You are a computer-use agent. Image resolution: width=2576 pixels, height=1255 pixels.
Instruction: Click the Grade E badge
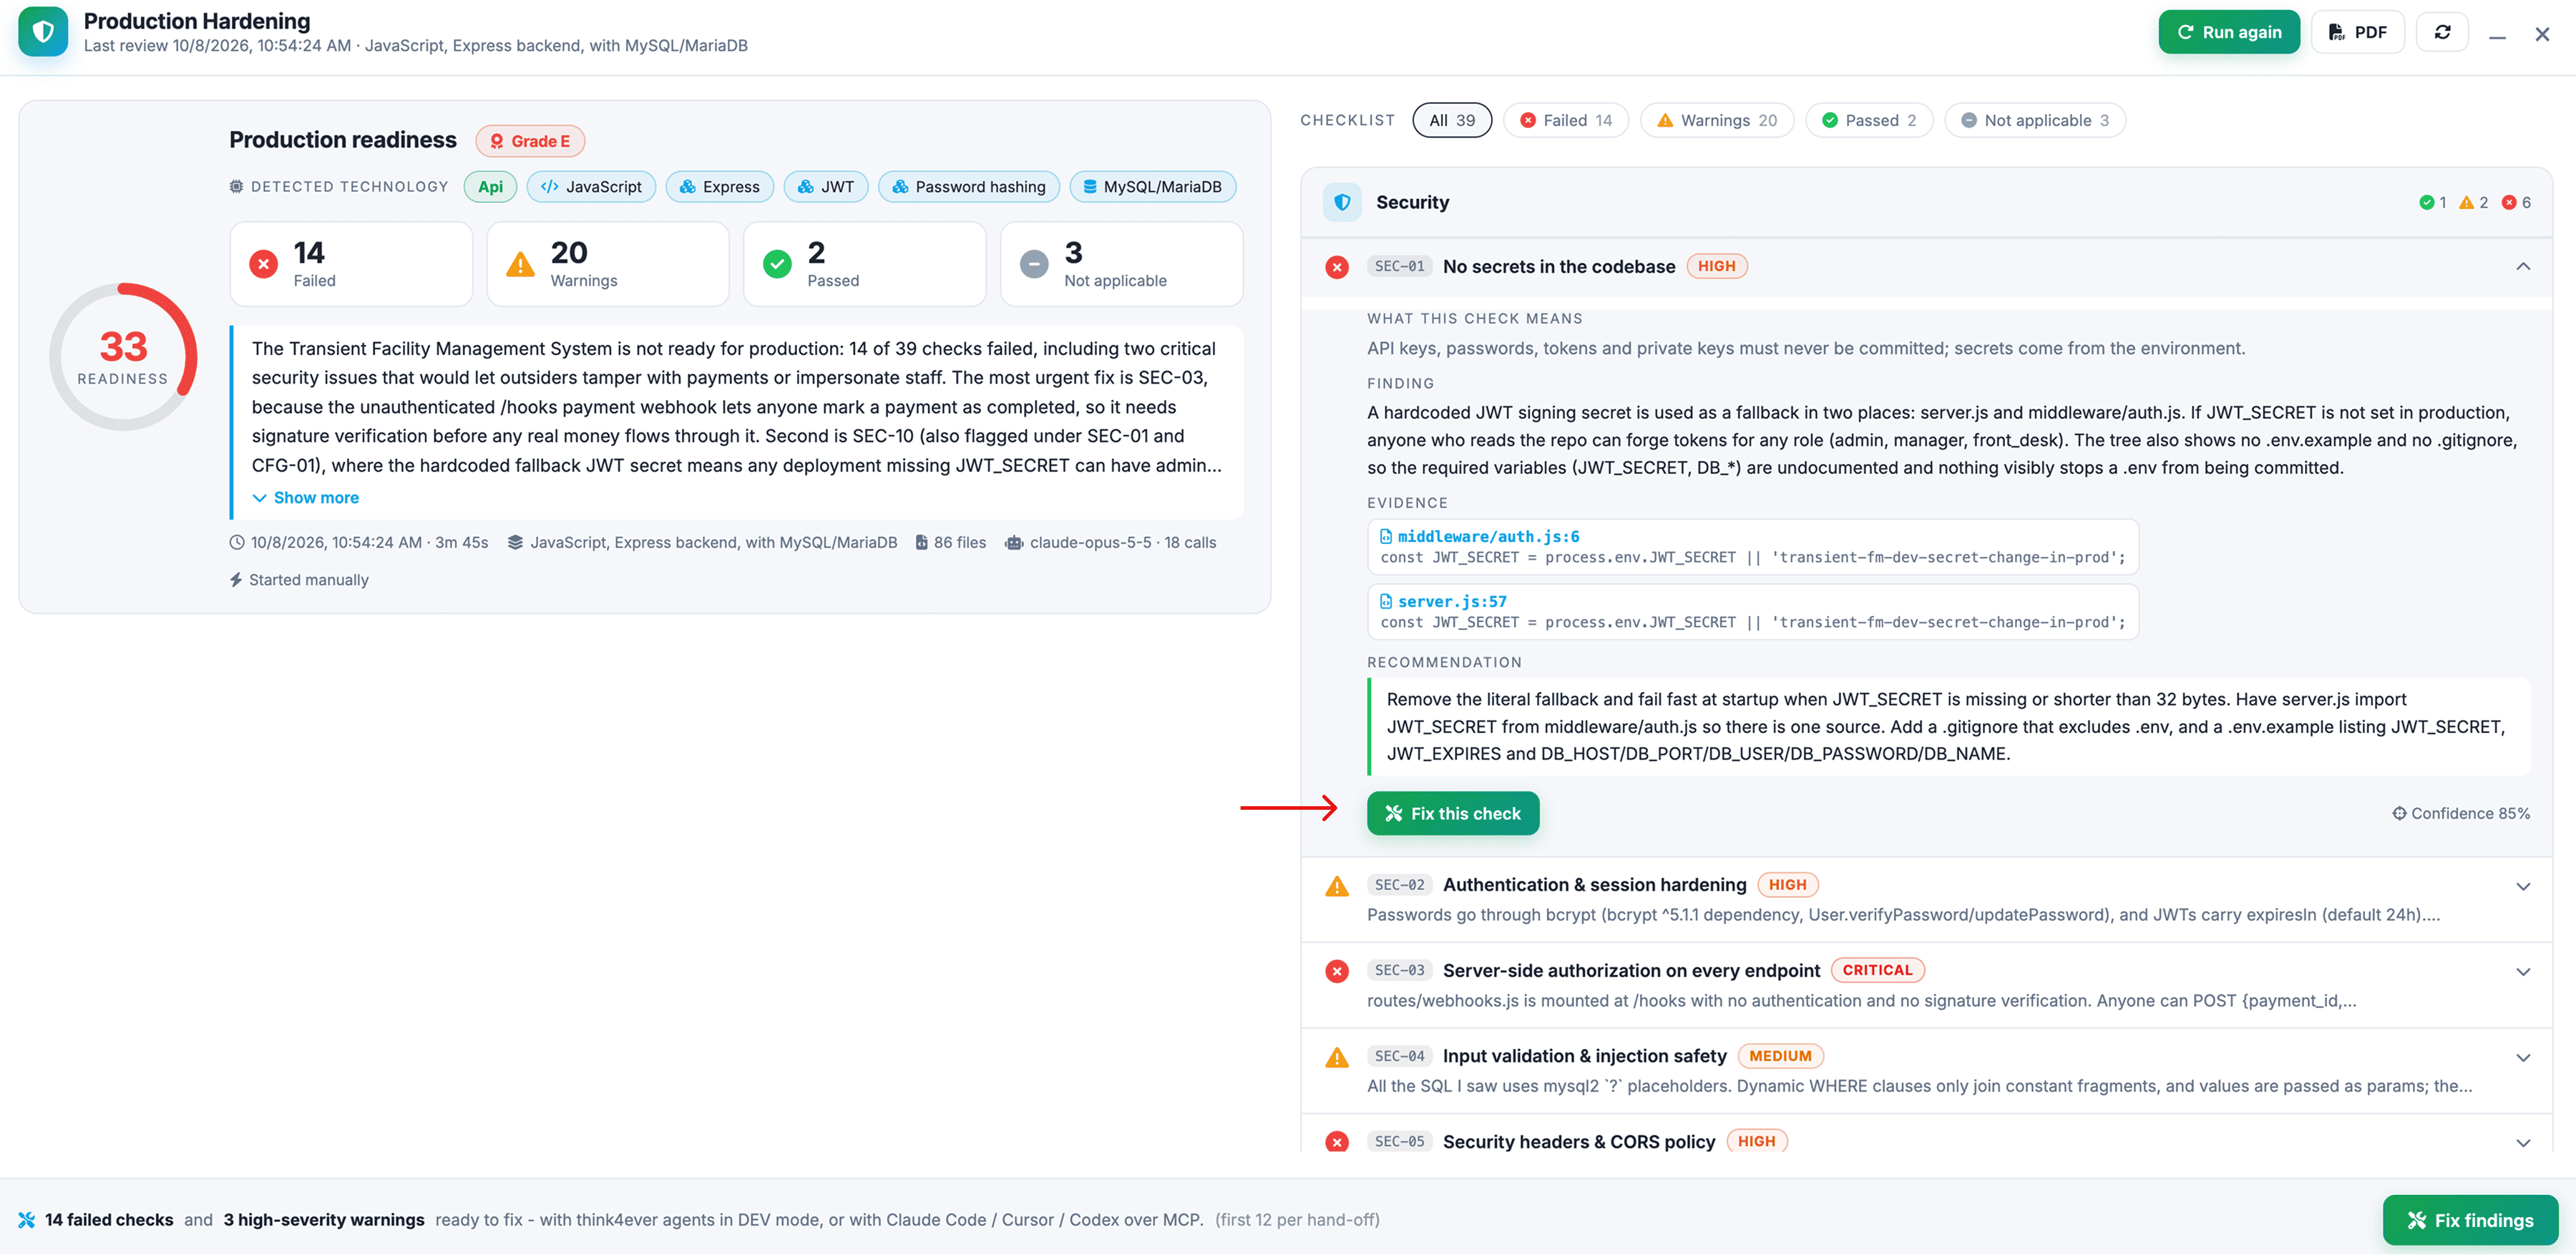(530, 141)
